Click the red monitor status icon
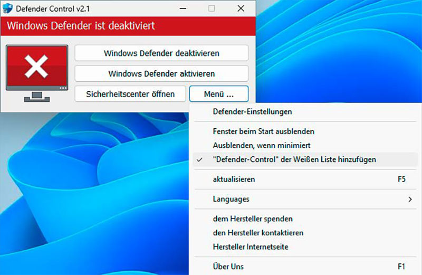 click(x=37, y=73)
